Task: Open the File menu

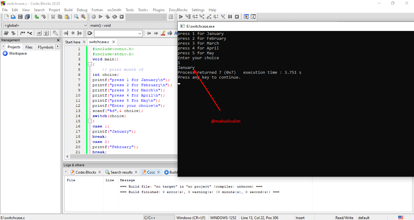Action: click(x=5, y=10)
